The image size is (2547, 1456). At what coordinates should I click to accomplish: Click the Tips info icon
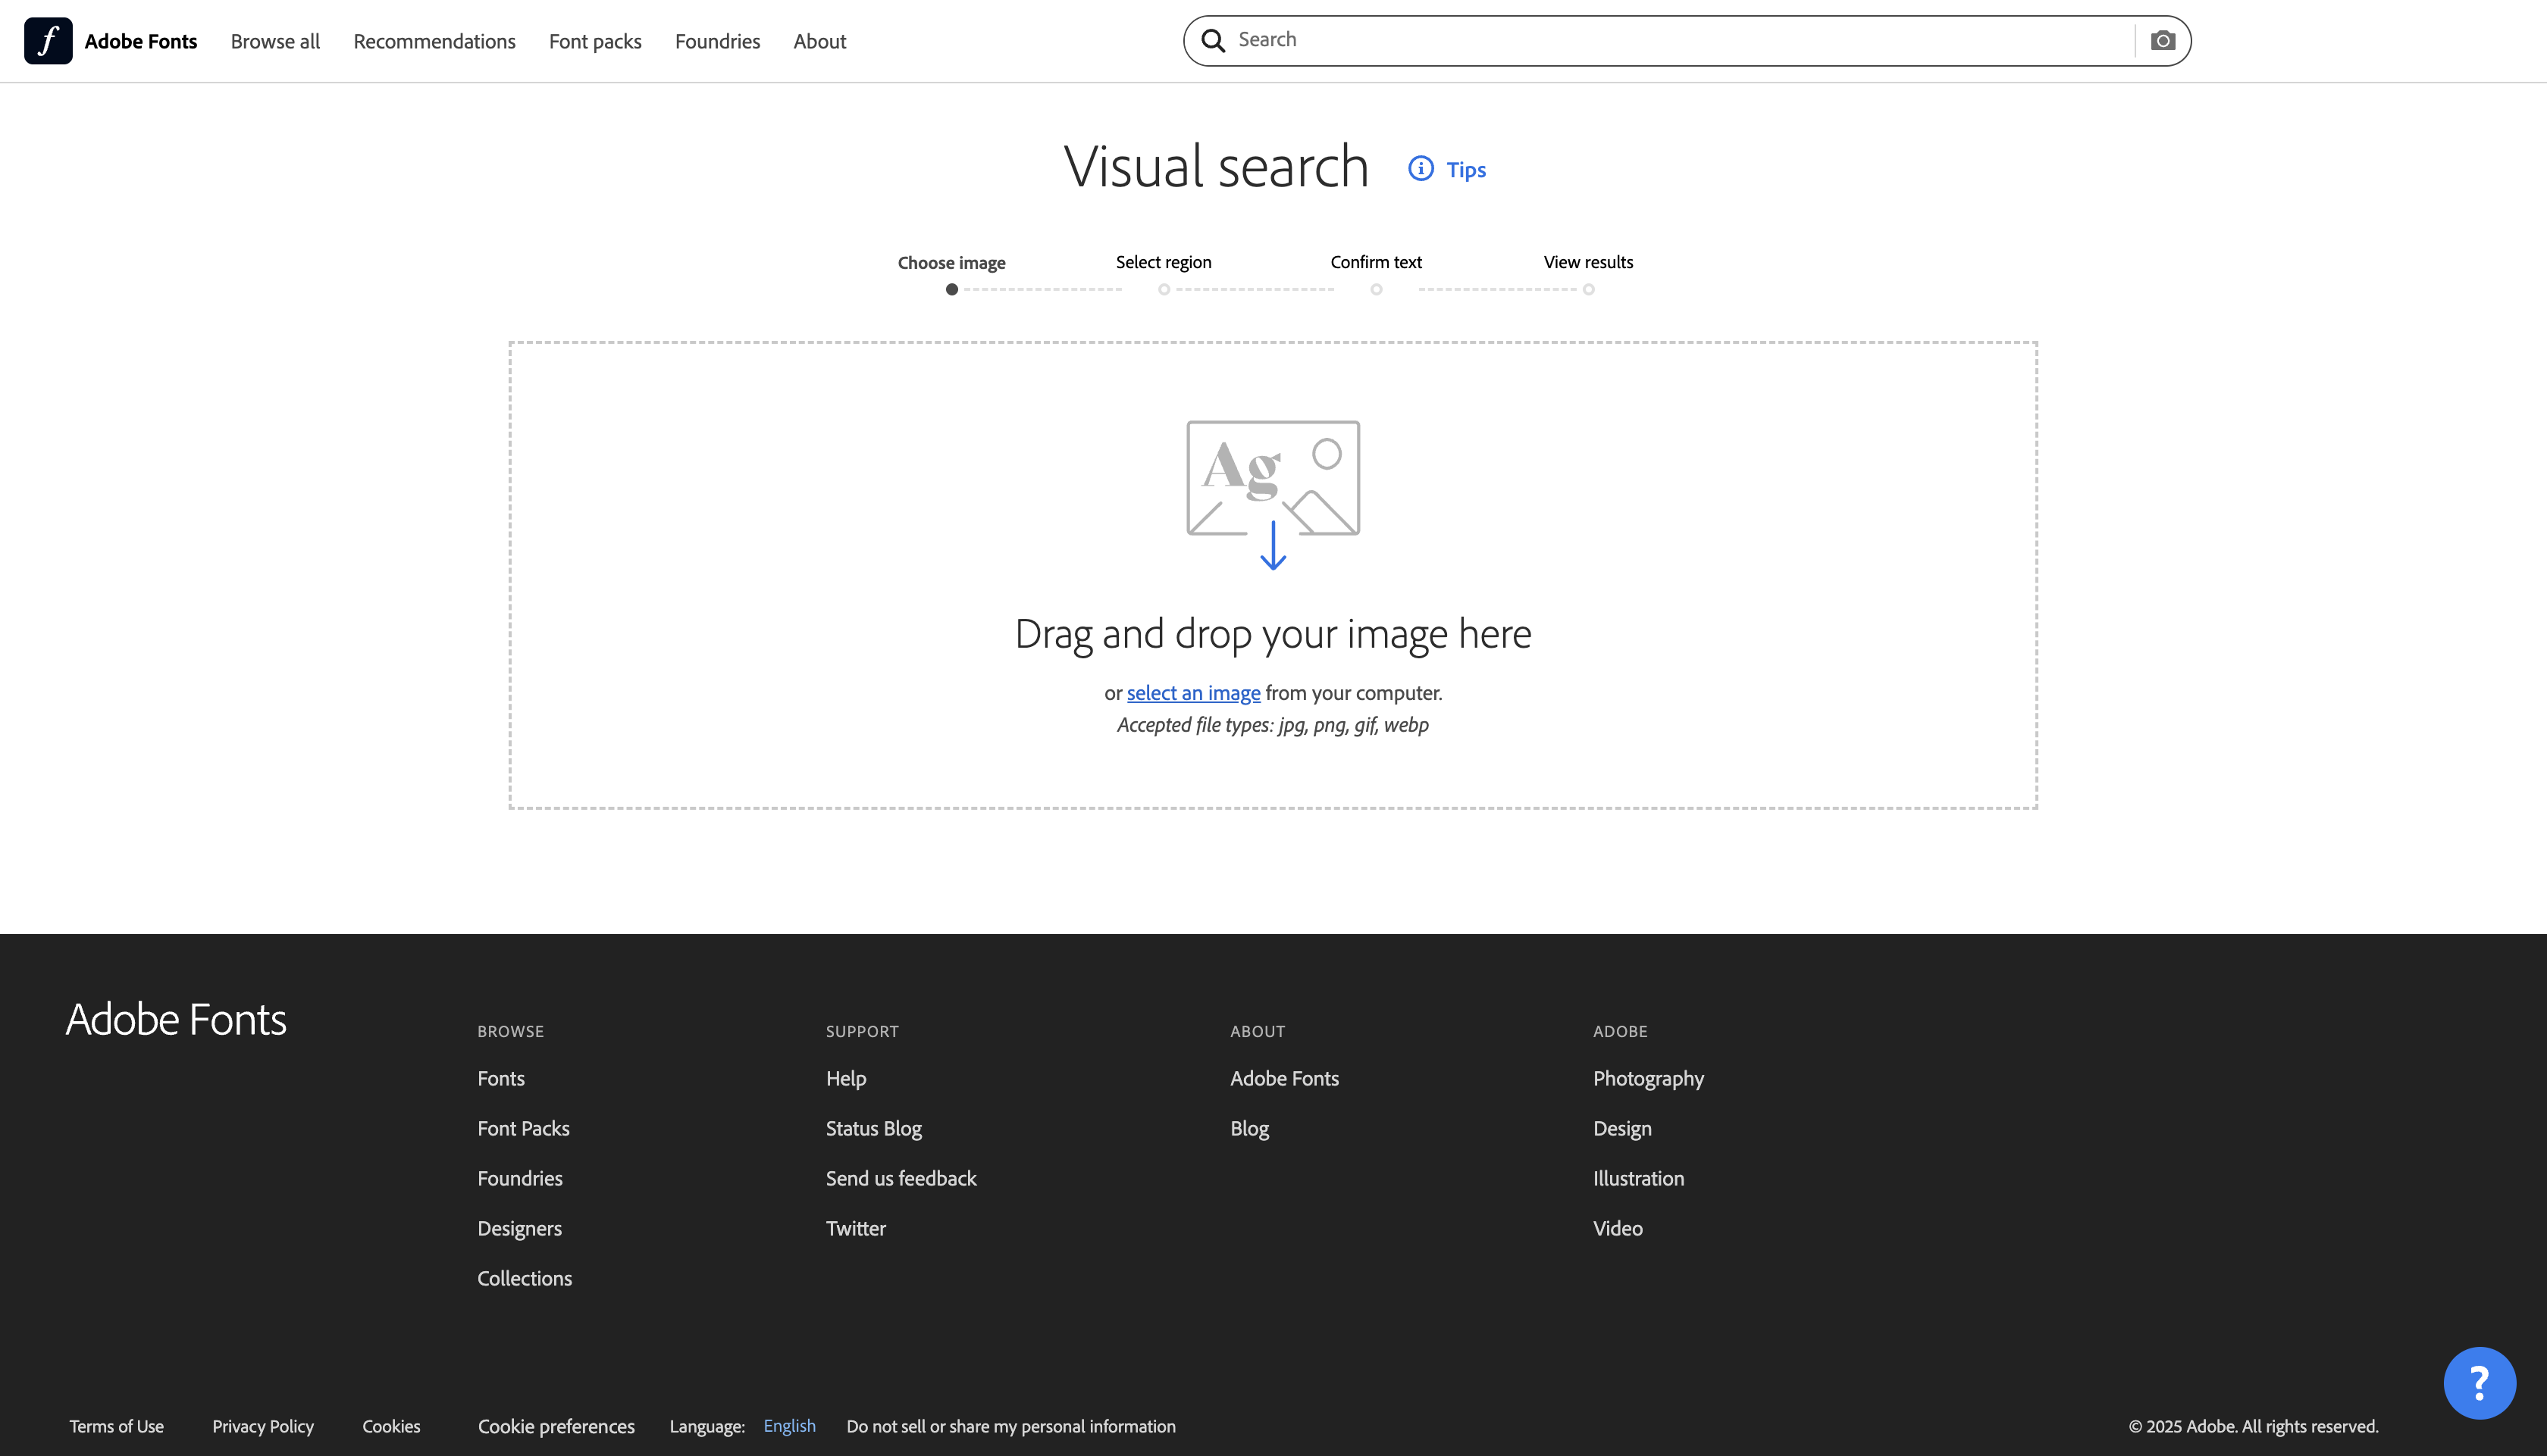tap(1421, 169)
